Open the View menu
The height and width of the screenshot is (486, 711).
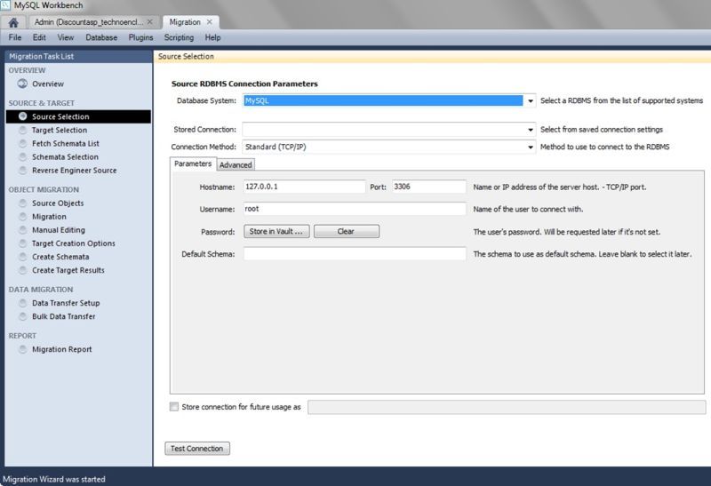(x=65, y=37)
